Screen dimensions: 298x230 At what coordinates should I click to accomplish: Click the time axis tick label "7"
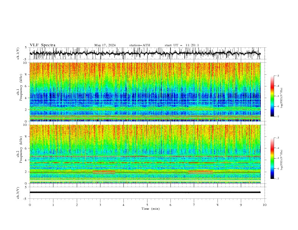[x=194, y=205]
